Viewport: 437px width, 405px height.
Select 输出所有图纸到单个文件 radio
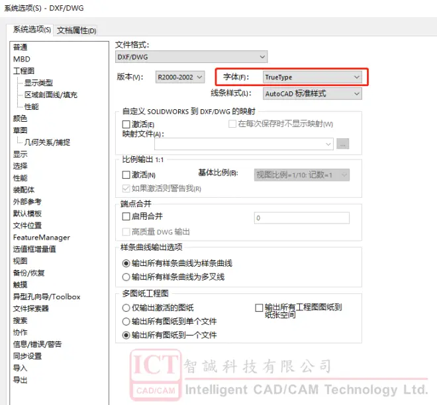(x=126, y=322)
